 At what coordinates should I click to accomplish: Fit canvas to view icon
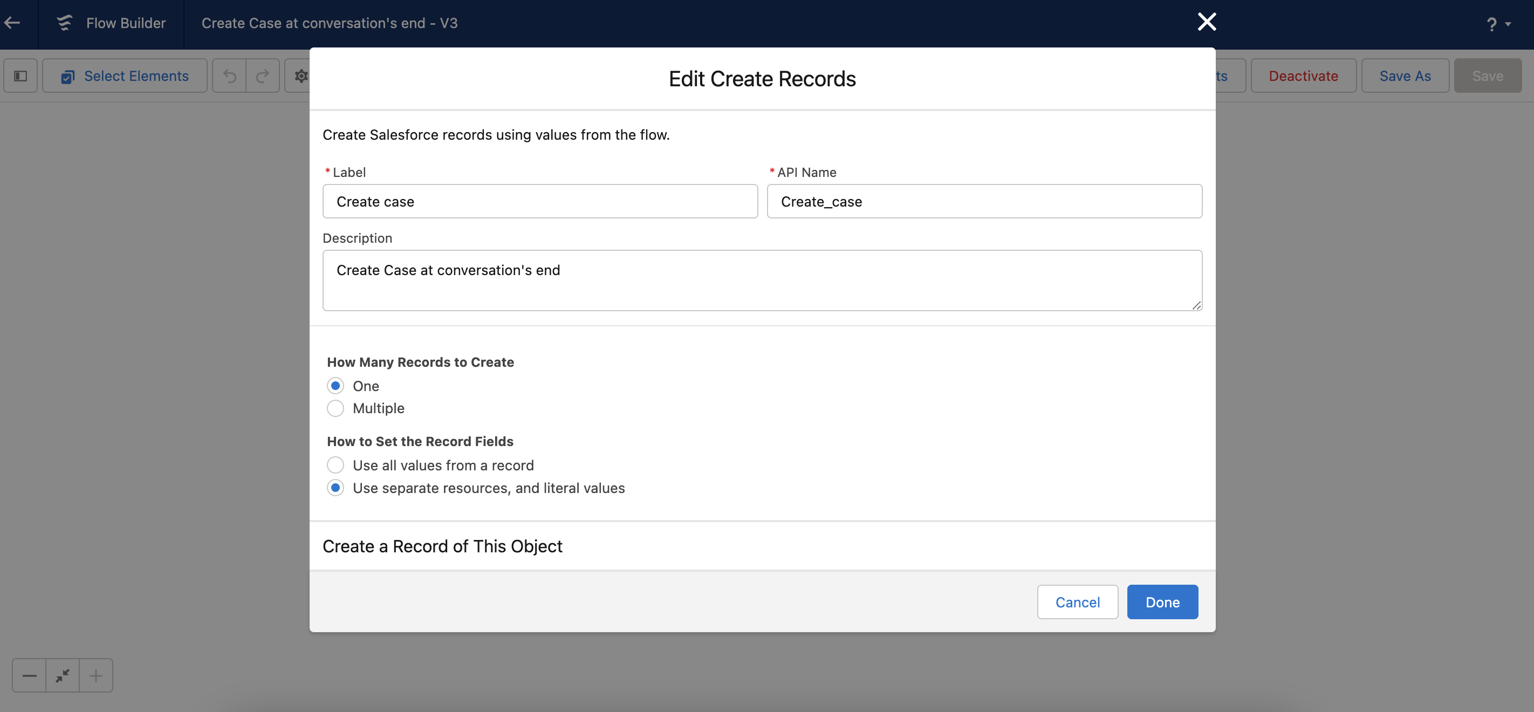tap(63, 675)
